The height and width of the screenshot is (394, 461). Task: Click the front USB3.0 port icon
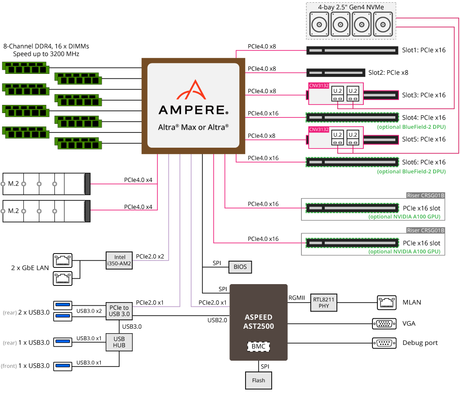coord(63,365)
